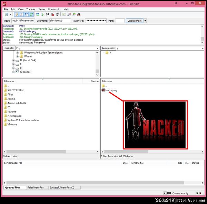207x204 pixels.
Task: Click the Port input field
Action: click(x=120, y=21)
